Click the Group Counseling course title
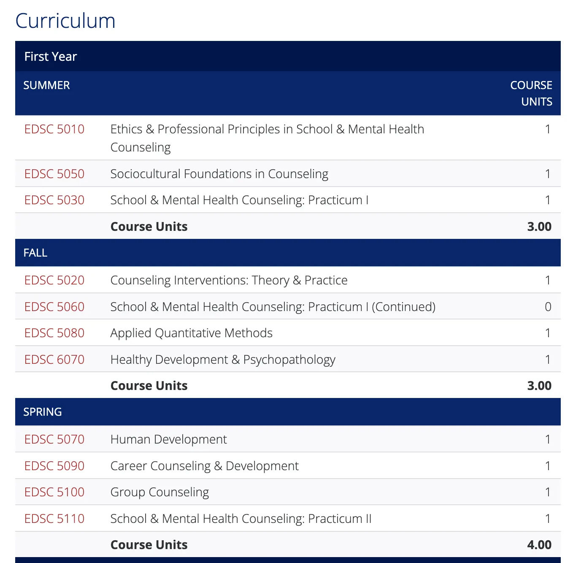 159,492
